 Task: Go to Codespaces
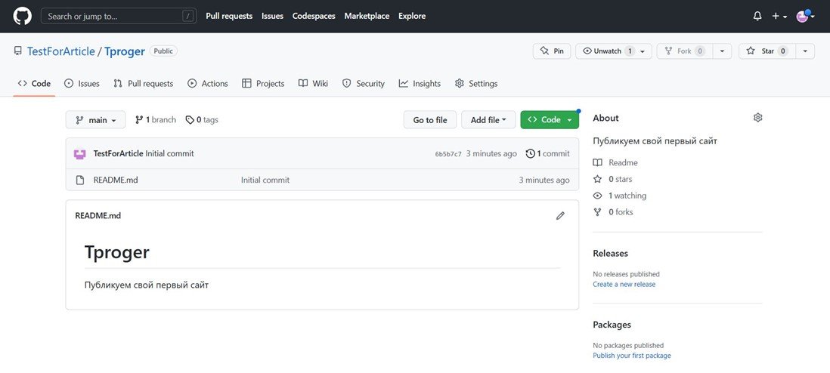pyautogui.click(x=314, y=16)
